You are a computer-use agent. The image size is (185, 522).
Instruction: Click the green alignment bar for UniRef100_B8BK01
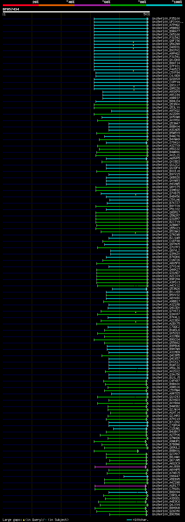(x=116, y=451)
